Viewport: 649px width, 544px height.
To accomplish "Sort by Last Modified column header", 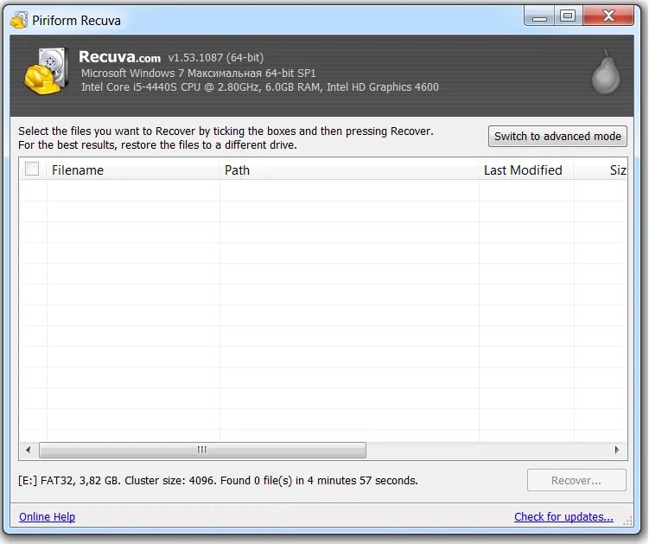I will [526, 170].
